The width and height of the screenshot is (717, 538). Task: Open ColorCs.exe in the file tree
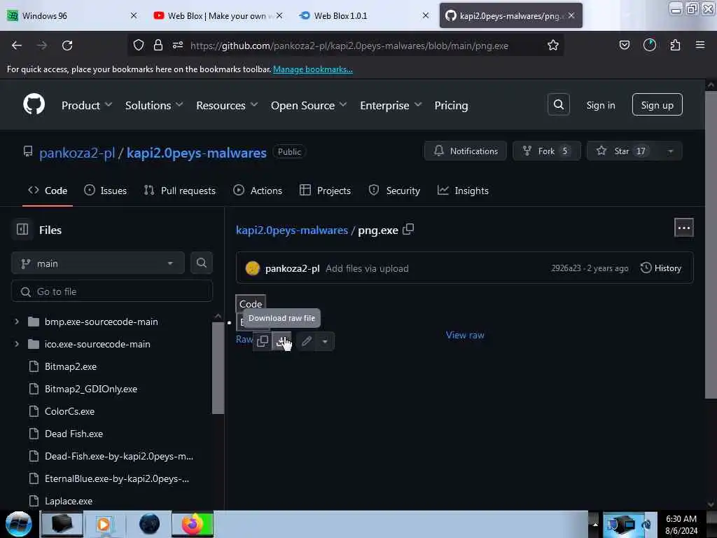(x=69, y=411)
